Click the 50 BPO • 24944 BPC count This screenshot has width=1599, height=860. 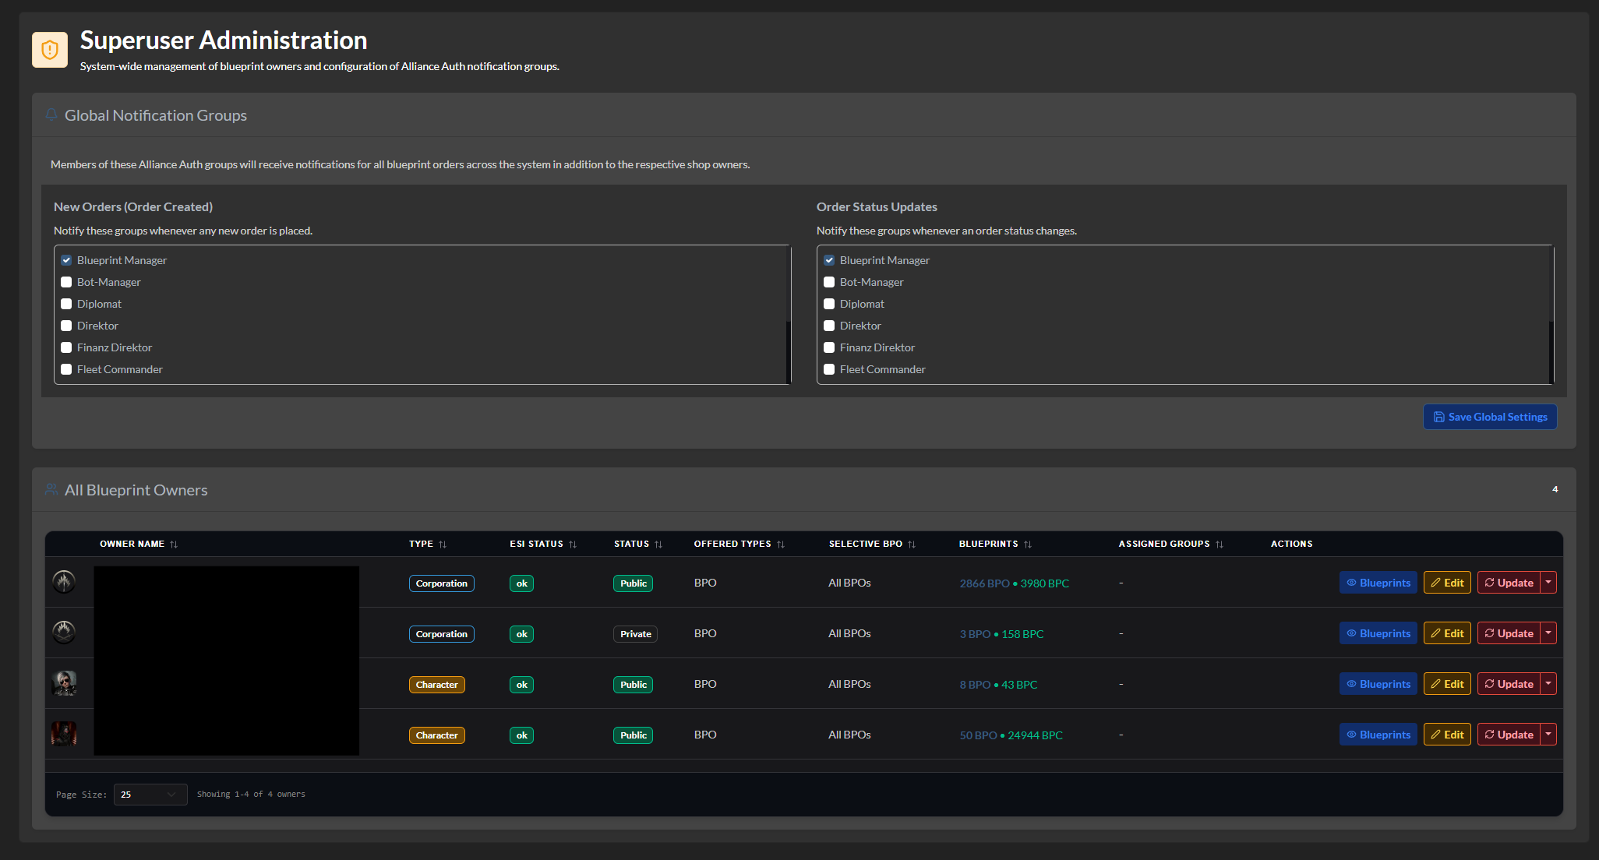click(x=1011, y=735)
